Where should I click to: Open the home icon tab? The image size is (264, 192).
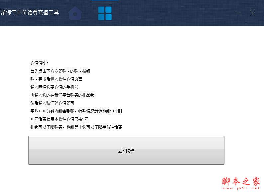pos(75,13)
